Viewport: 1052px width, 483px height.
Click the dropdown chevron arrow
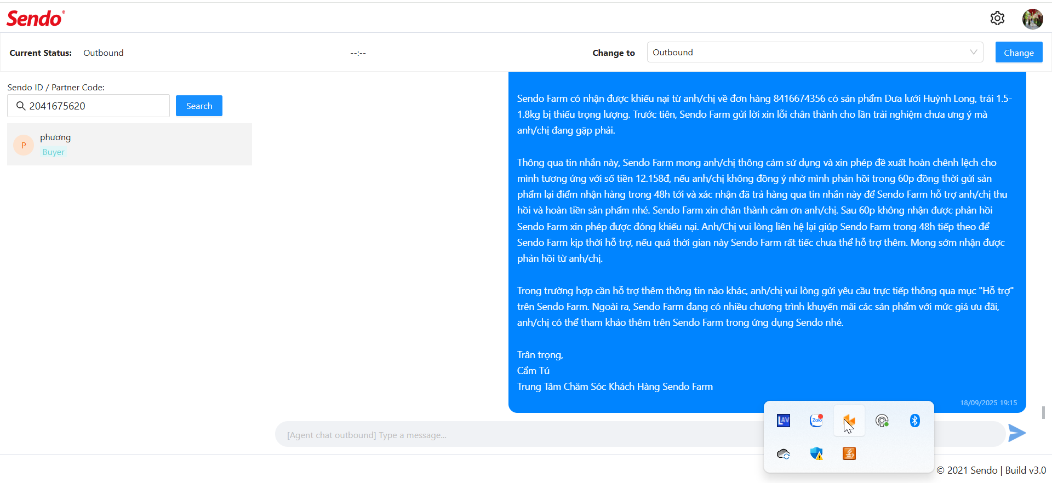coord(973,52)
